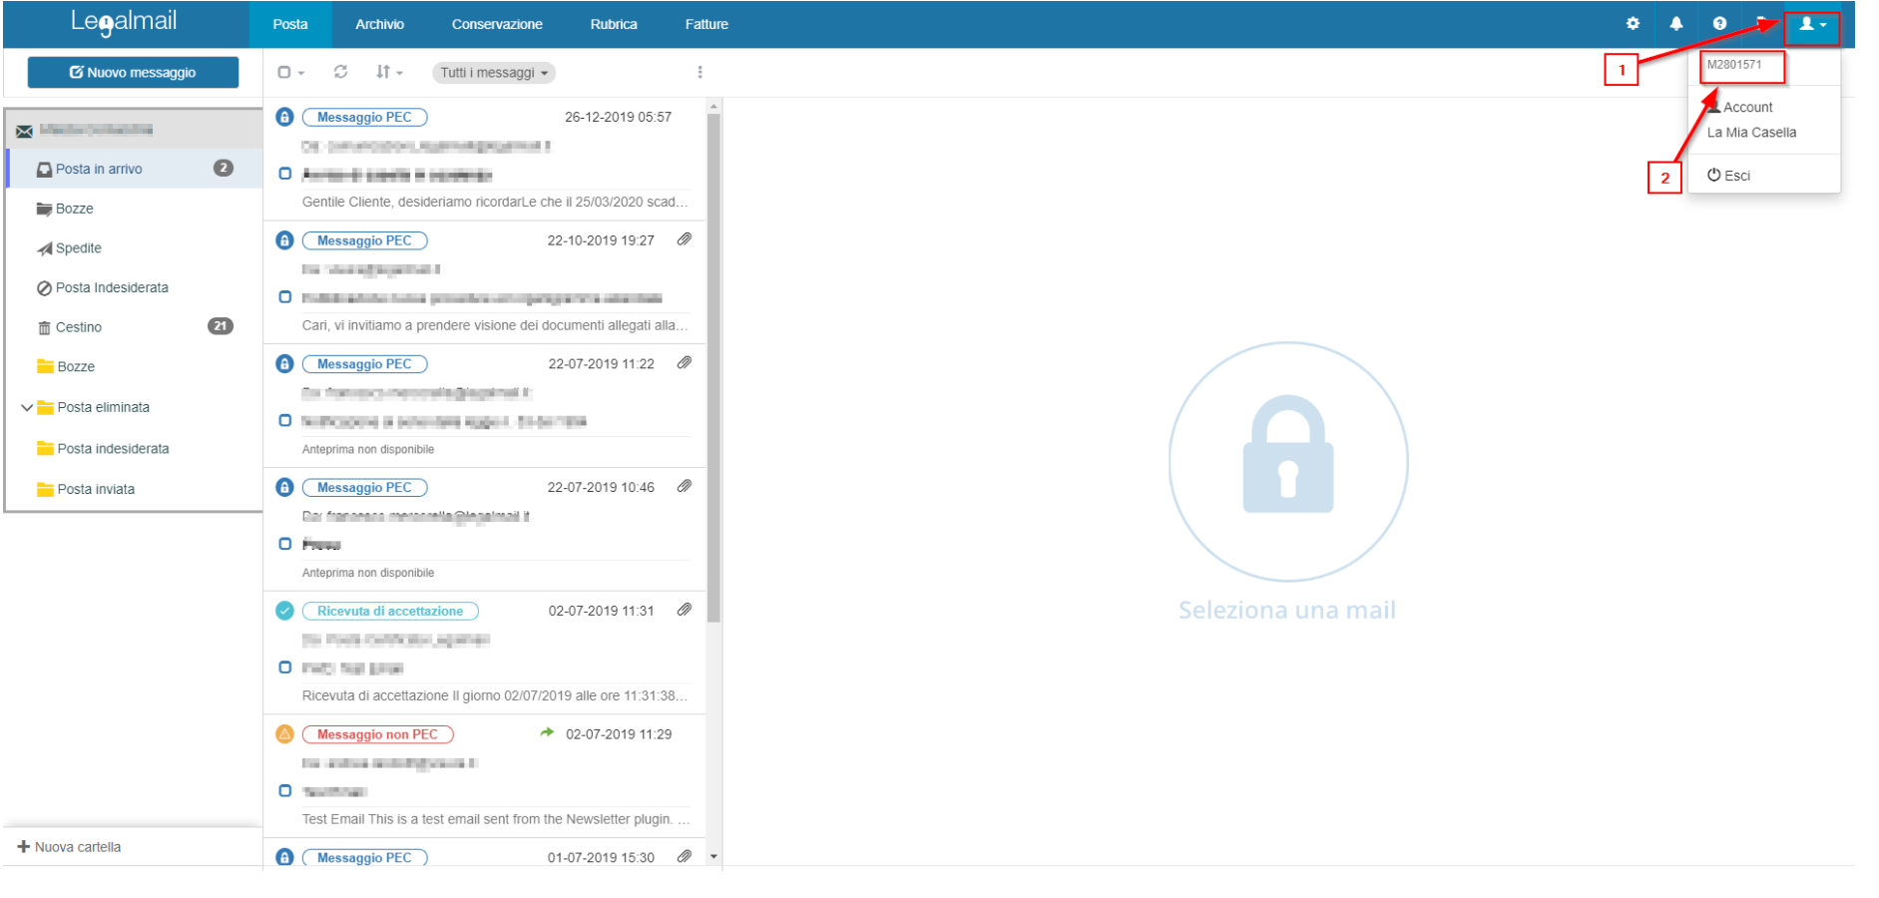Image resolution: width=1879 pixels, height=898 pixels.
Task: Click attachment clip on 22-10-2019 message
Action: pyautogui.click(x=685, y=239)
